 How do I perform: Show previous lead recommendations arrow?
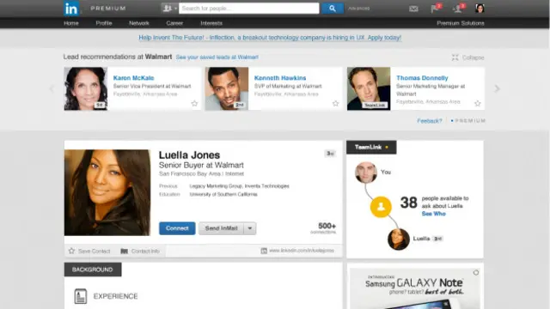point(52,88)
